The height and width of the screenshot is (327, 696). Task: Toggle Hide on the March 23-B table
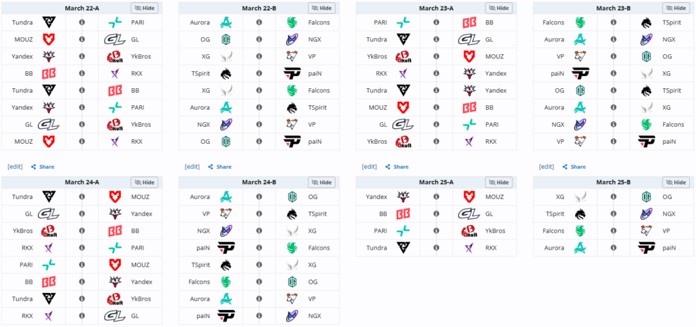coord(676,8)
